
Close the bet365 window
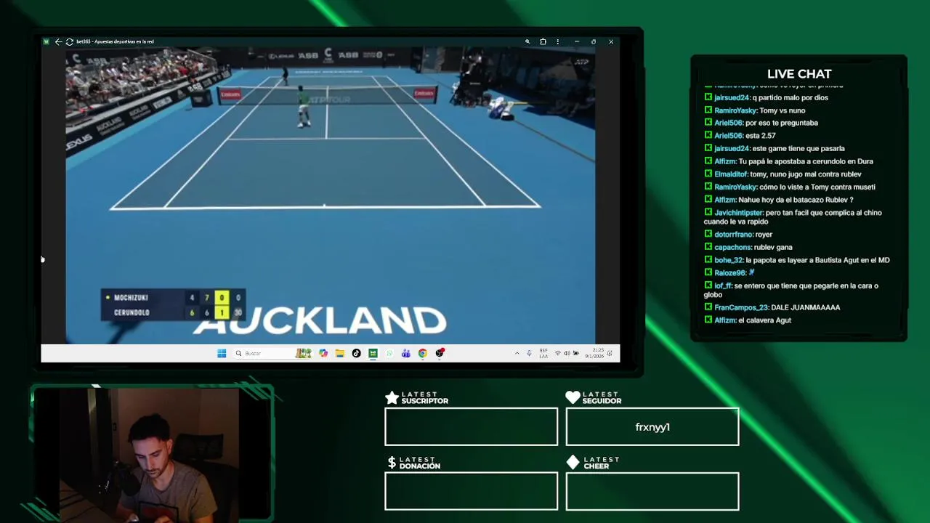(611, 41)
